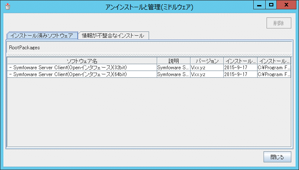Image resolution: width=299 pixels, height=170 pixels.
Task: Select Symfoware Server Client (64bit) row
Action: [x=149, y=74]
